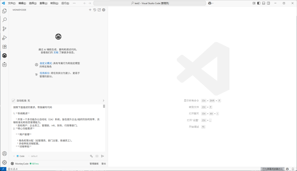Open the Copilot dropdown arrow in title bar
This screenshot has height=171, width=297.
pyautogui.click(x=213, y=3)
